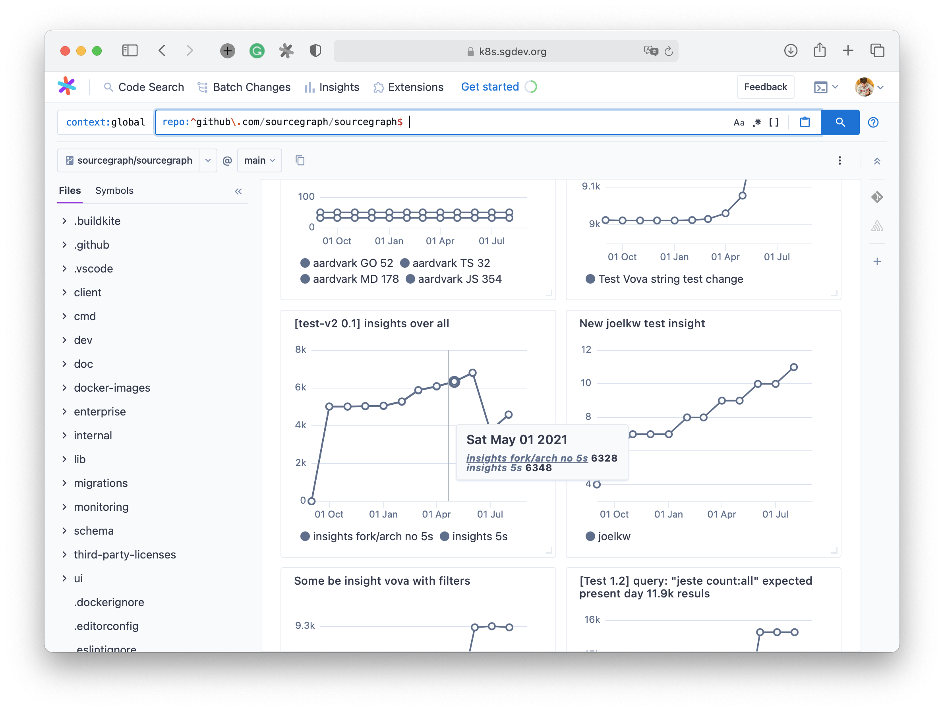
Task: Click the codecov icon in right sidebar
Action: pos(876,226)
